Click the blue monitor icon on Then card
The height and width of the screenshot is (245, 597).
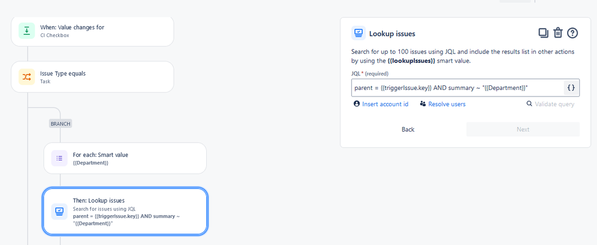59,211
